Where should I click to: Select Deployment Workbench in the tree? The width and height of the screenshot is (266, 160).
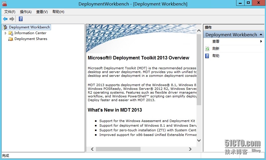pyautogui.click(x=29, y=27)
